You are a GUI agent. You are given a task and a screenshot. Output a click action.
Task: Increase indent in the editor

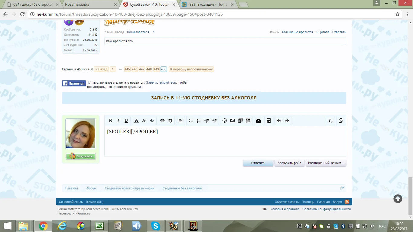pyautogui.click(x=214, y=121)
